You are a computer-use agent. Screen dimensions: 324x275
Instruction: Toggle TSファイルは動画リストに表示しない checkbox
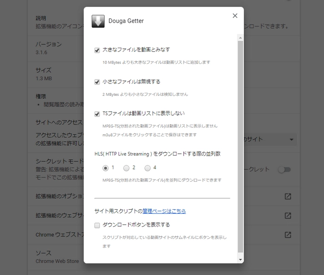point(97,114)
